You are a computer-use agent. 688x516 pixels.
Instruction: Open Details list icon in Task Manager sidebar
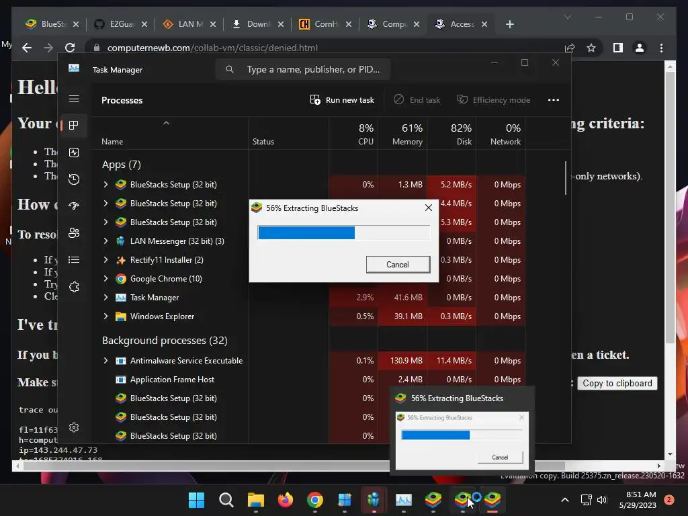pos(74,260)
